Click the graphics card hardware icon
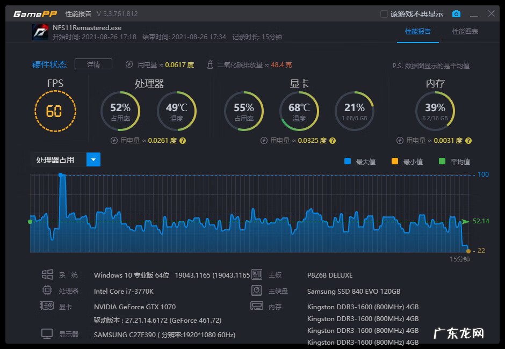505x349 pixels. 47,306
